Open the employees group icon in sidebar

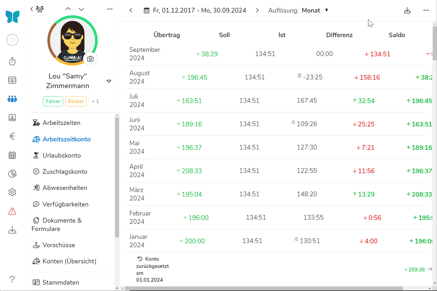[x=12, y=99]
